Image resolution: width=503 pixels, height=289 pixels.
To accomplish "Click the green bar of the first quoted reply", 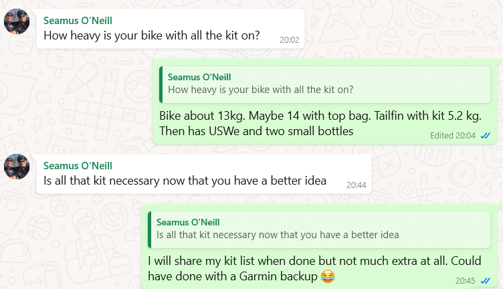I will (161, 85).
